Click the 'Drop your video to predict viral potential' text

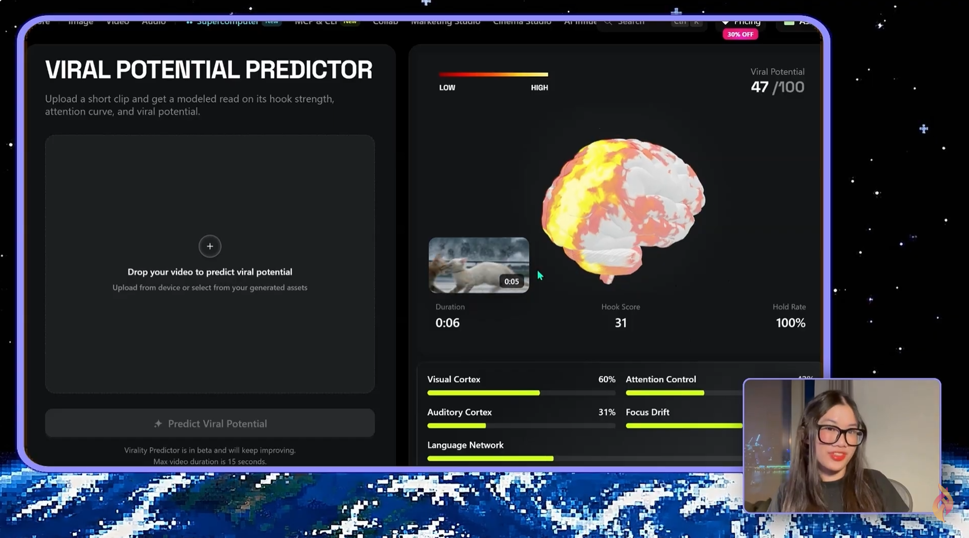pos(210,272)
